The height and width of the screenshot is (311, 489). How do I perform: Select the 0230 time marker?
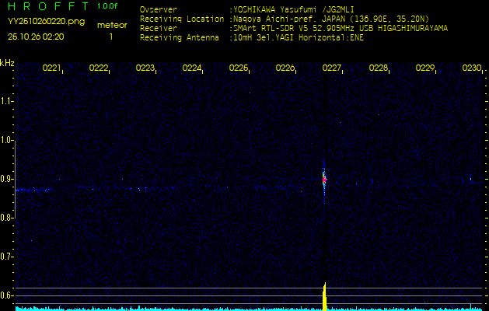pos(471,68)
